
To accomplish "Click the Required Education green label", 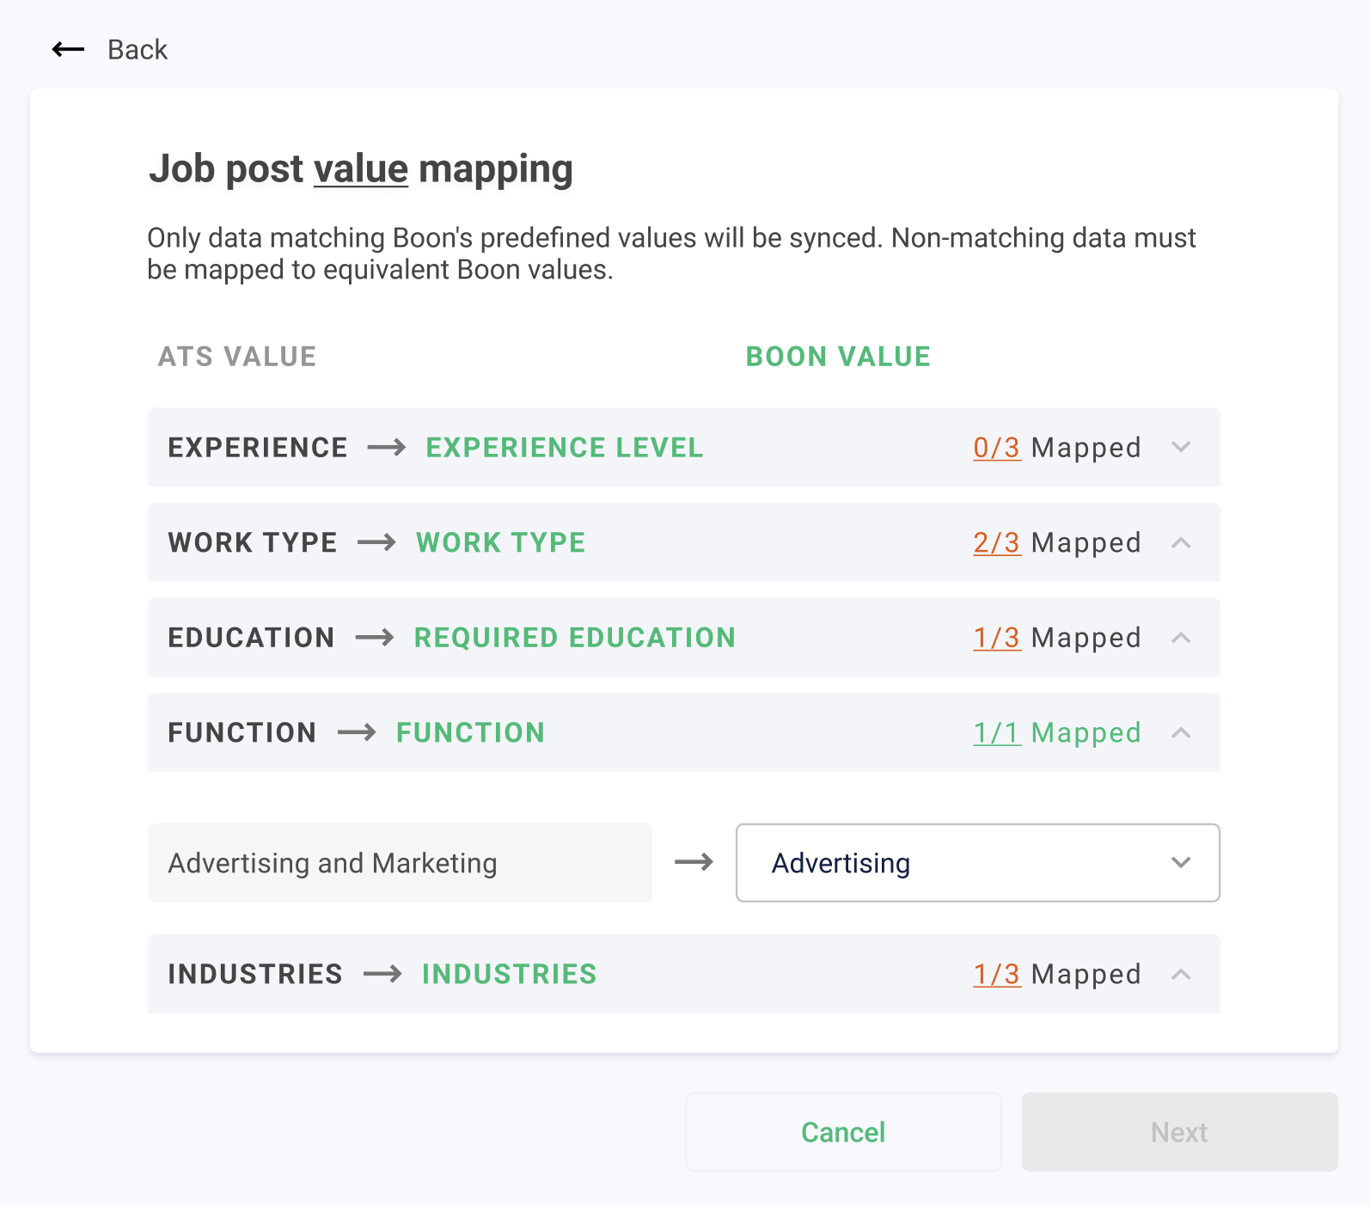I will 575,638.
